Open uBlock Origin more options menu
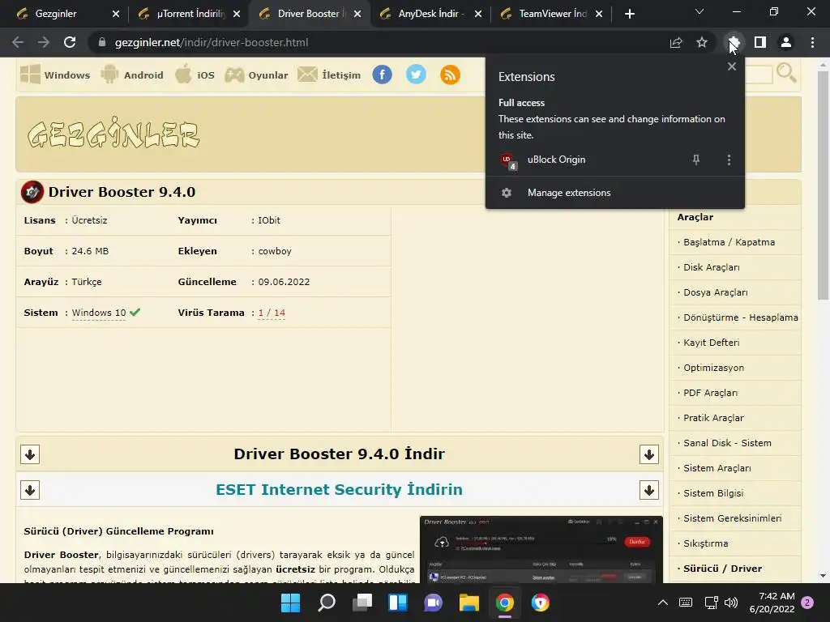 pyautogui.click(x=729, y=160)
